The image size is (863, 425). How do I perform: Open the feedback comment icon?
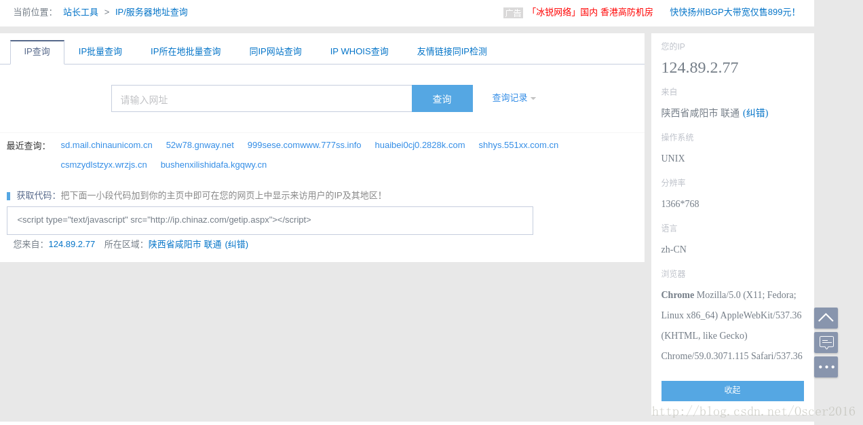pyautogui.click(x=826, y=342)
